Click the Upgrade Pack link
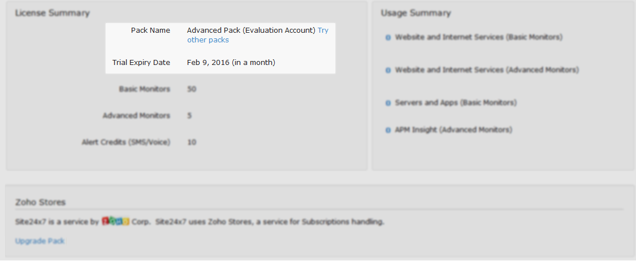 tap(40, 241)
